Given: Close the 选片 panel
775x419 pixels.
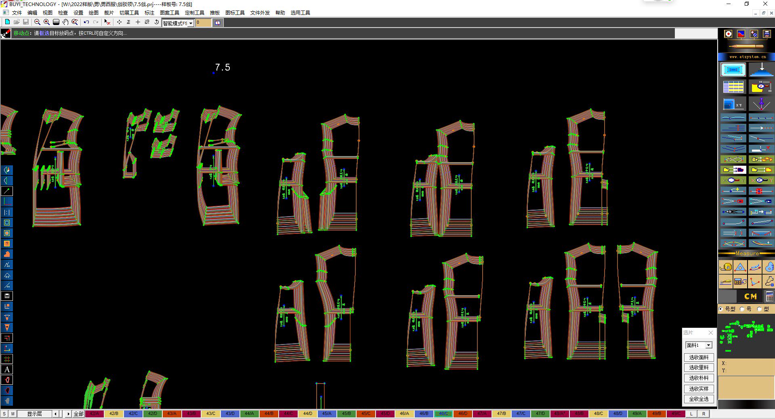Looking at the screenshot, I should (711, 333).
